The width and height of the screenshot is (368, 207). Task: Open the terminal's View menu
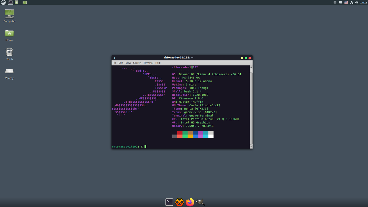click(128, 63)
